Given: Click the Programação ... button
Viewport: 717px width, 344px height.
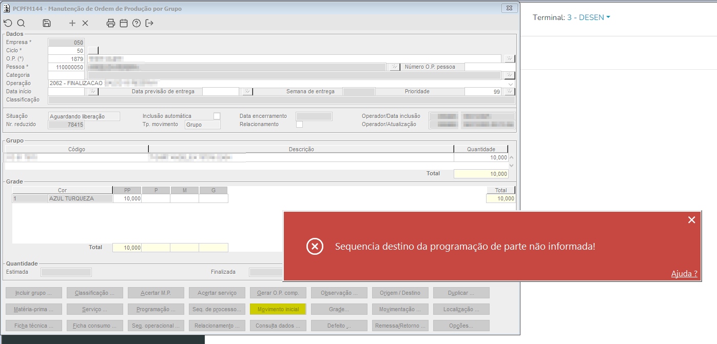Looking at the screenshot, I should tap(156, 309).
